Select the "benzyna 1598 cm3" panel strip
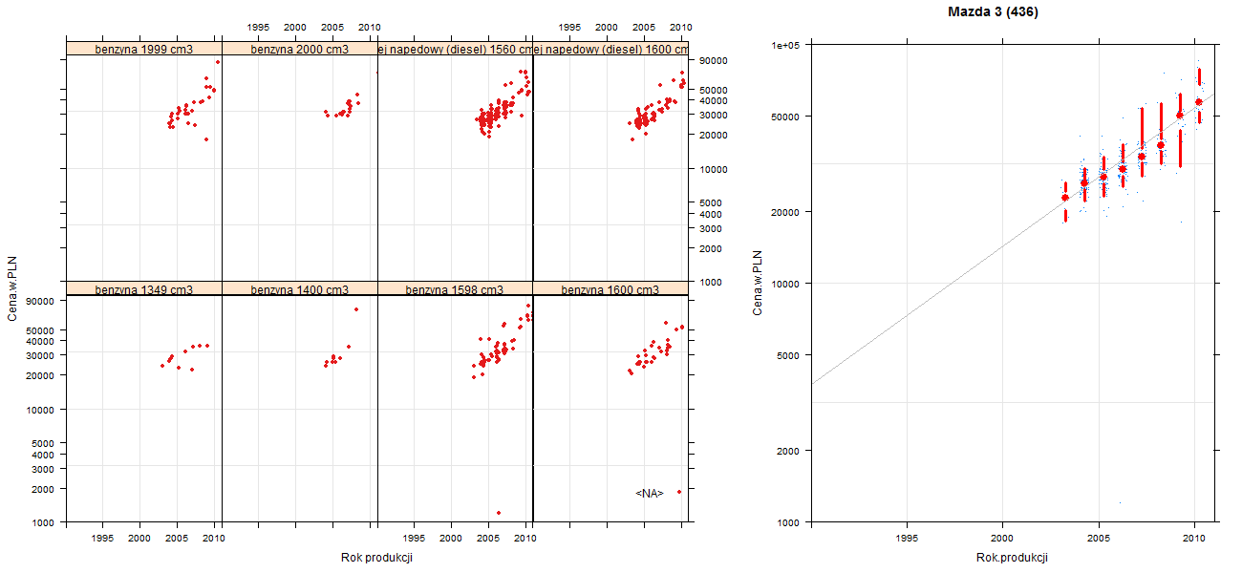This screenshot has width=1242, height=573. pyautogui.click(x=455, y=289)
